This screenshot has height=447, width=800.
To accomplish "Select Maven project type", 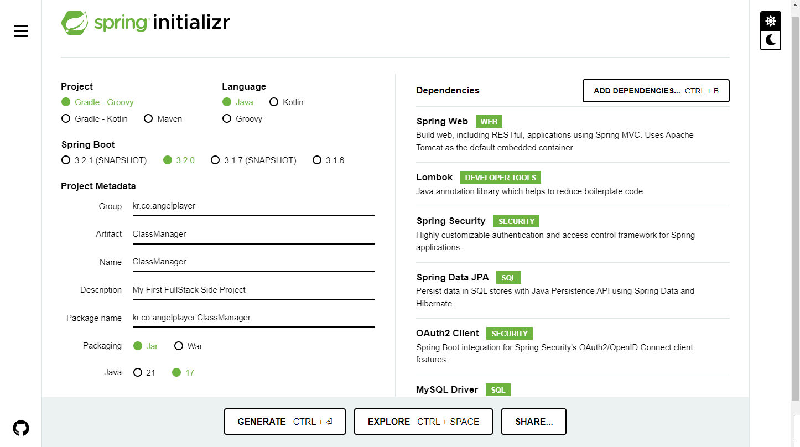I will (x=163, y=119).
